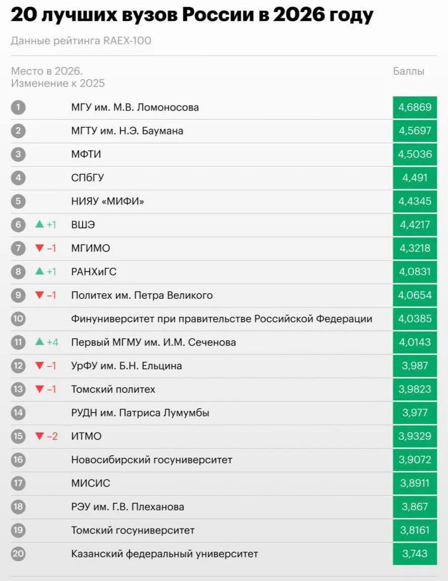Click the 'МГИМО' university name
The image size is (448, 581).
click(x=90, y=248)
